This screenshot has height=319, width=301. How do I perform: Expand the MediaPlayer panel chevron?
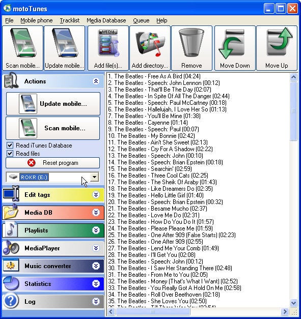pyautogui.click(x=96, y=248)
